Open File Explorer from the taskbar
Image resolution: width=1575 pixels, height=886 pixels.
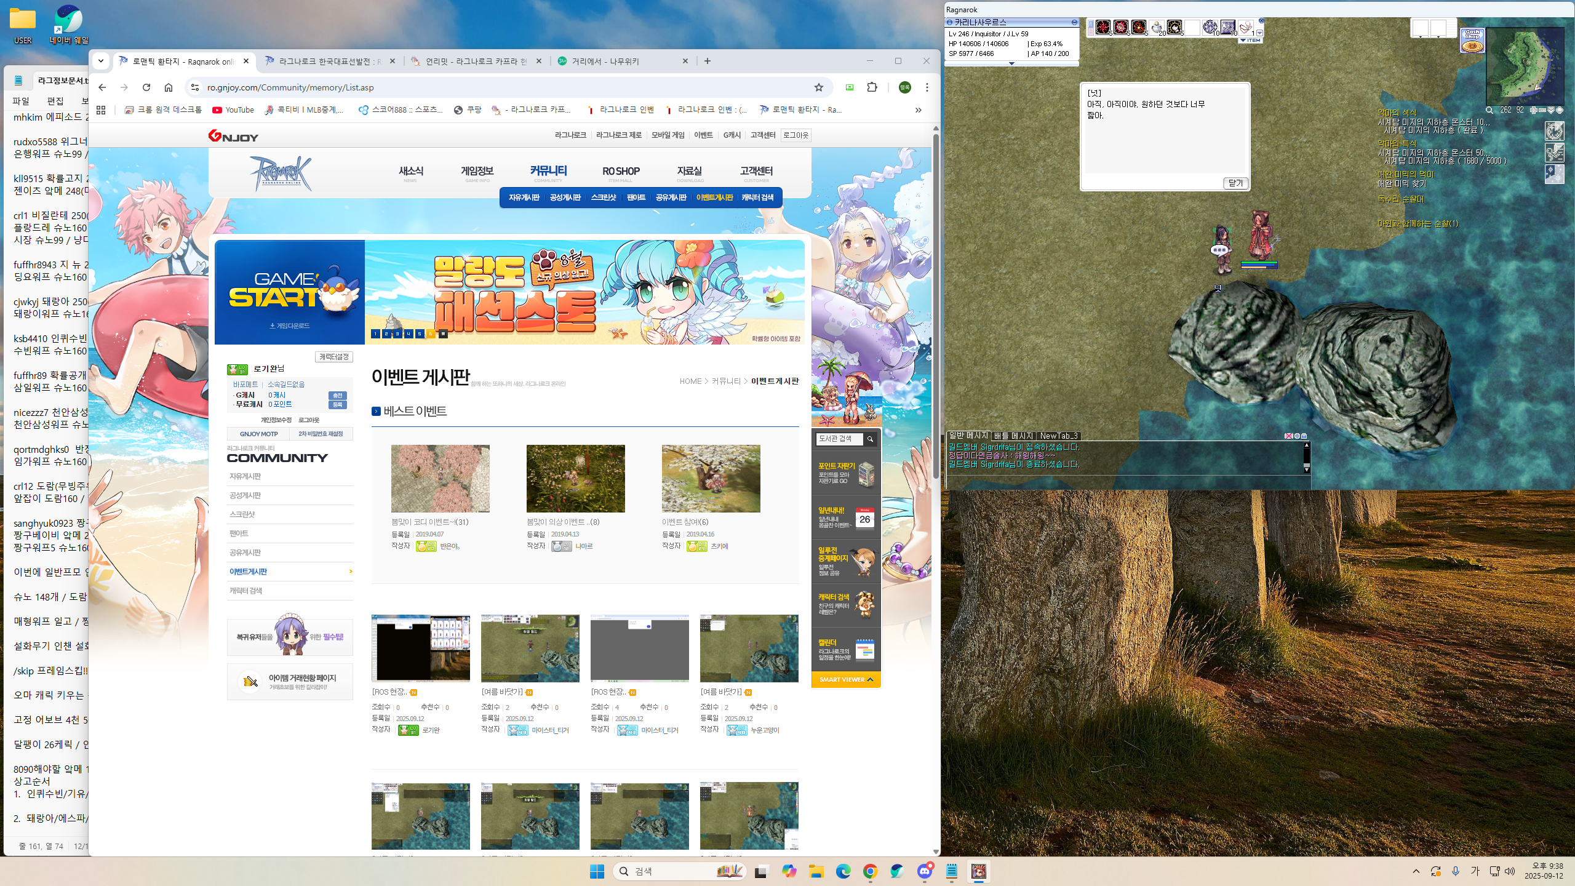(x=816, y=871)
